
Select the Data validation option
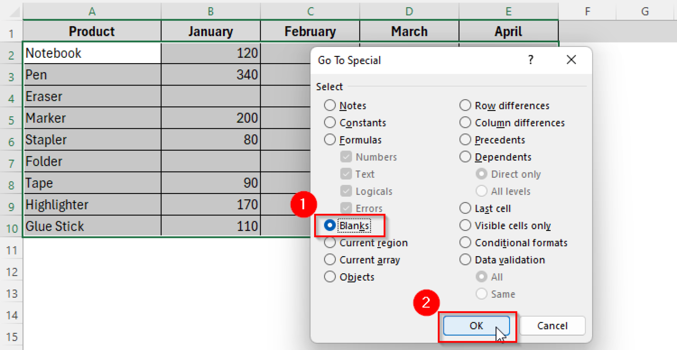coord(465,259)
